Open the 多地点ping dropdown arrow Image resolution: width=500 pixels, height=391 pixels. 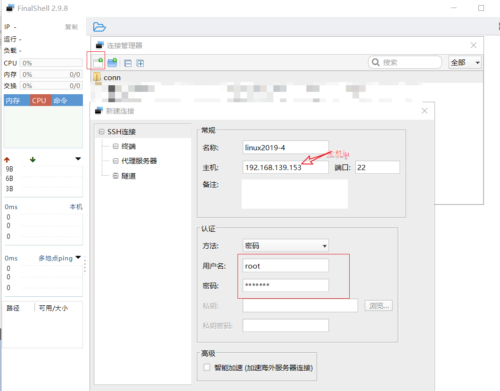point(78,258)
